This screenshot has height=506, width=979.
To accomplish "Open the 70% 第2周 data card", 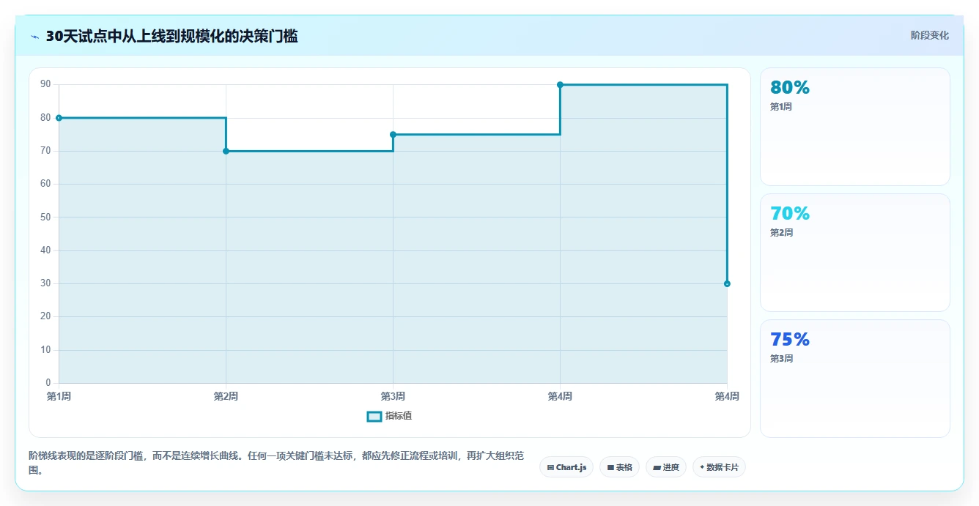I will (855, 253).
